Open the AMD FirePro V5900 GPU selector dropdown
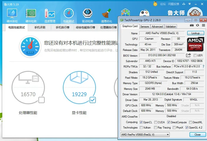The image size is (207, 141). (x=145, y=135)
